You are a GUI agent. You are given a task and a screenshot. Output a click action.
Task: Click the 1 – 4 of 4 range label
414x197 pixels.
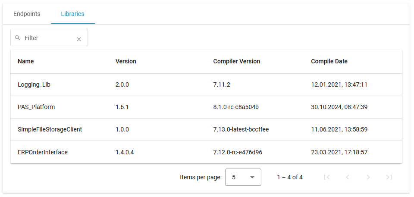pos(290,177)
